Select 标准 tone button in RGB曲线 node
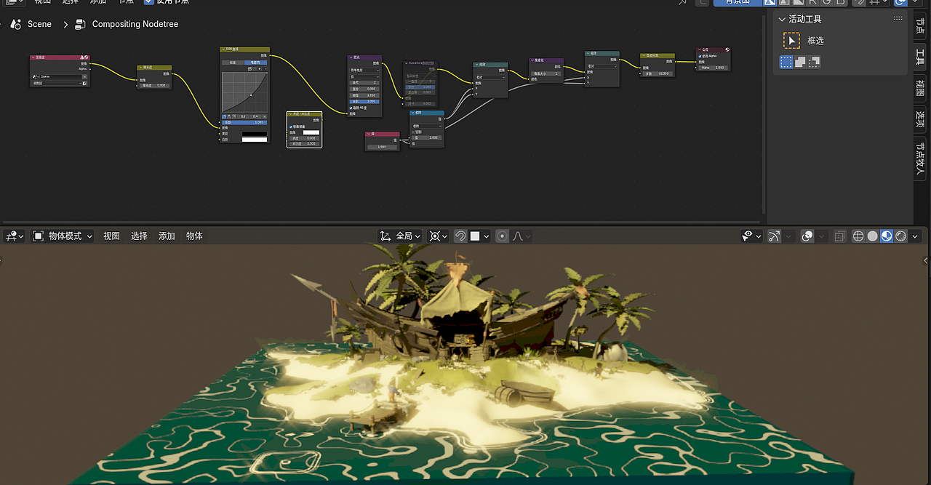Screen dimensions: 931x485 (x=233, y=63)
